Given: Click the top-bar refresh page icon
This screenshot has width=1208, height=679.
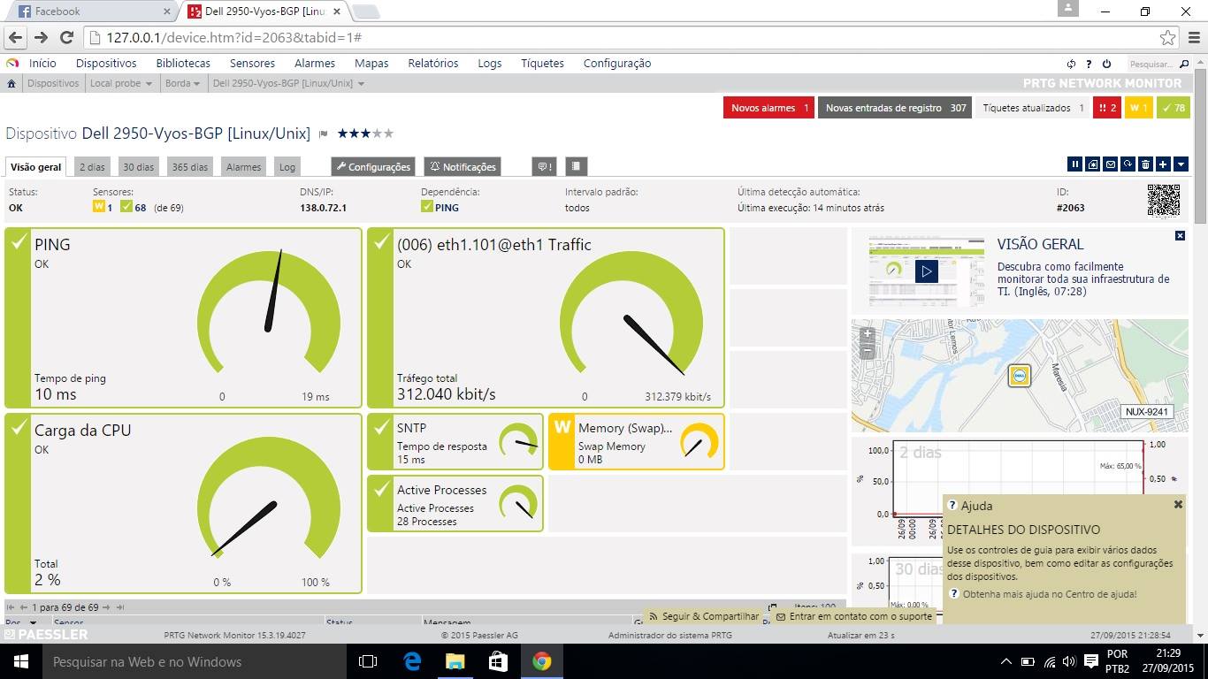Looking at the screenshot, I should [x=1071, y=64].
